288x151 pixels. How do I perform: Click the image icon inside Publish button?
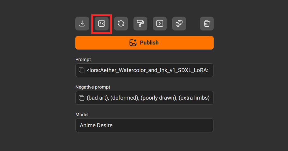[x=133, y=43]
